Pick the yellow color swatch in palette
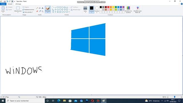 point(113,7)
